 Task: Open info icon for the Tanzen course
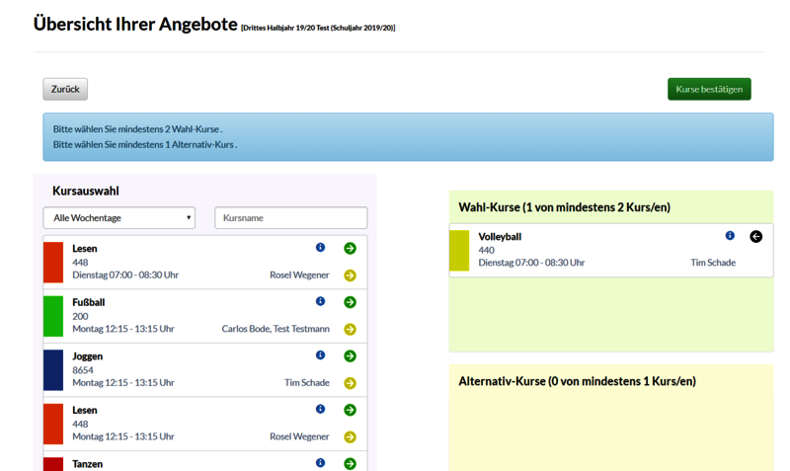320,463
